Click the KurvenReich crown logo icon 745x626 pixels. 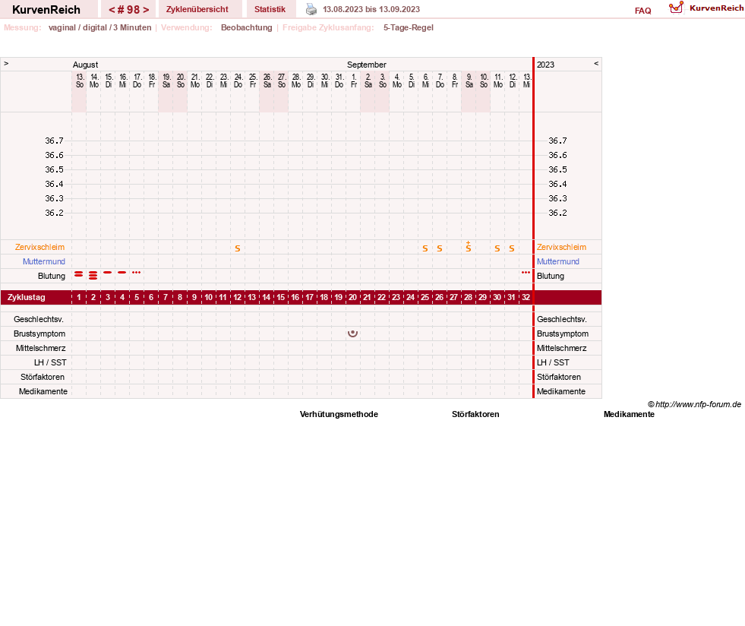(676, 8)
